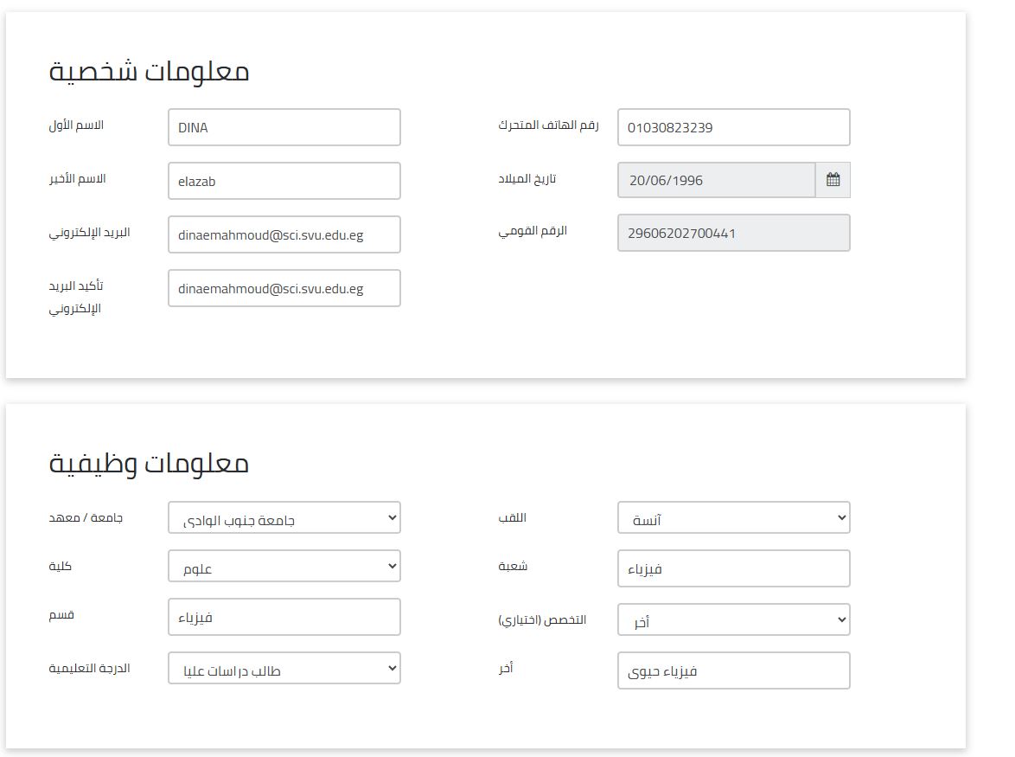
Task: Open the calendar date picker icon
Action: pyautogui.click(x=833, y=180)
